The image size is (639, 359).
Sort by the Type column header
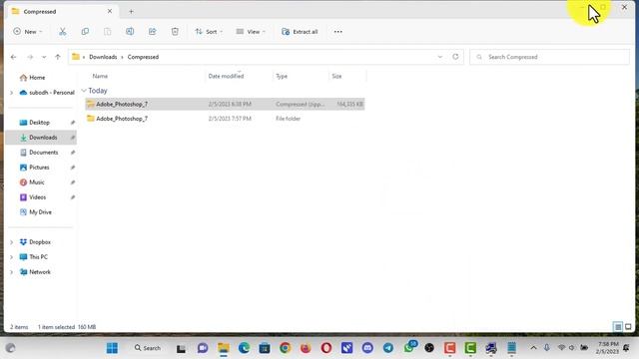tap(282, 76)
